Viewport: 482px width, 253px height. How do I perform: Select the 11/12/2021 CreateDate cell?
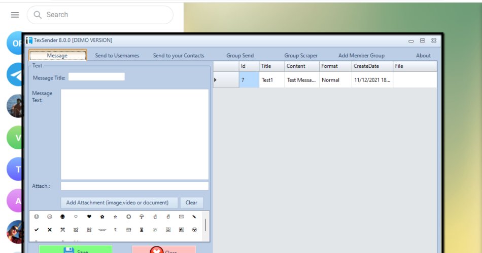372,80
